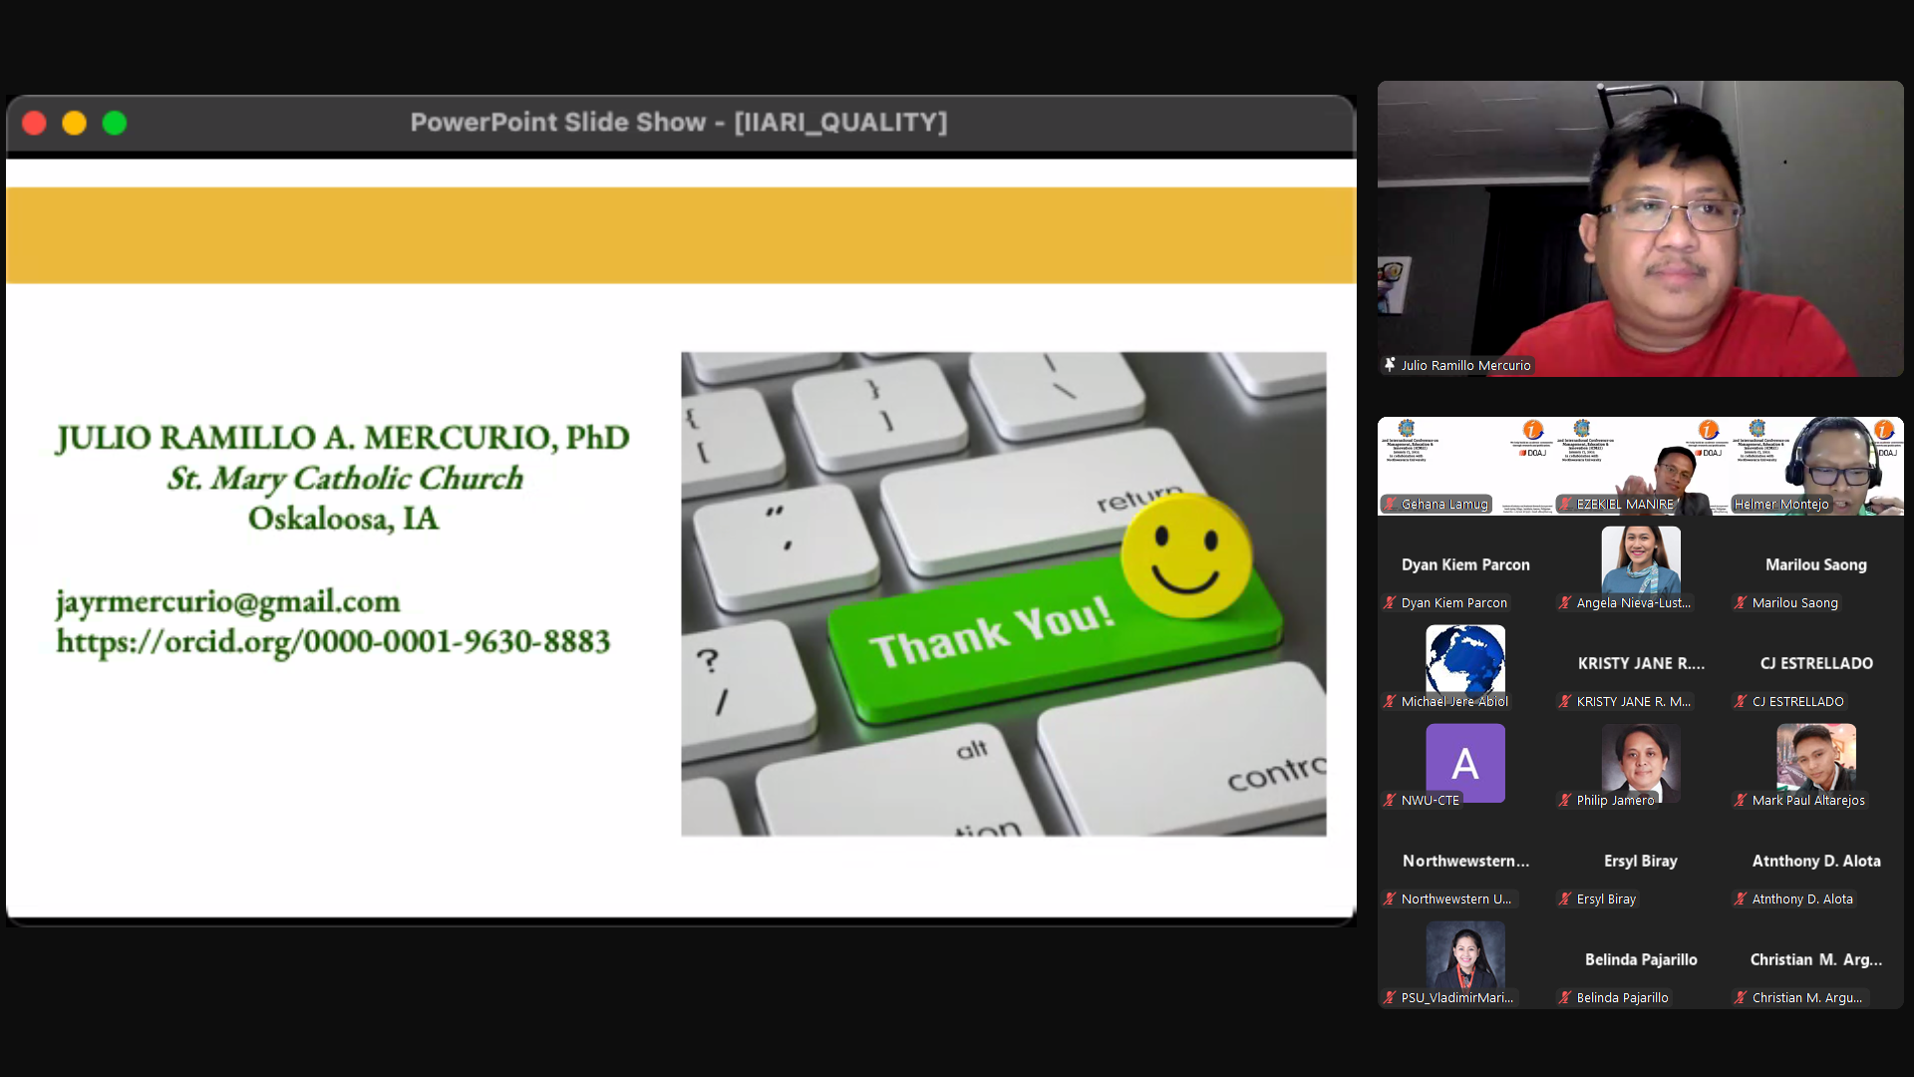Click the PowerPoint Slide Show title bar
The width and height of the screenshot is (1914, 1077).
click(678, 123)
